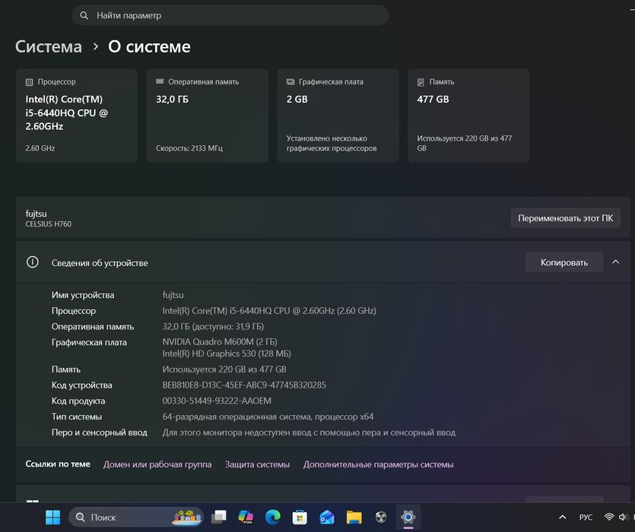The width and height of the screenshot is (635, 532).
Task: Click the О системе breadcrumb title
Action: 149,46
